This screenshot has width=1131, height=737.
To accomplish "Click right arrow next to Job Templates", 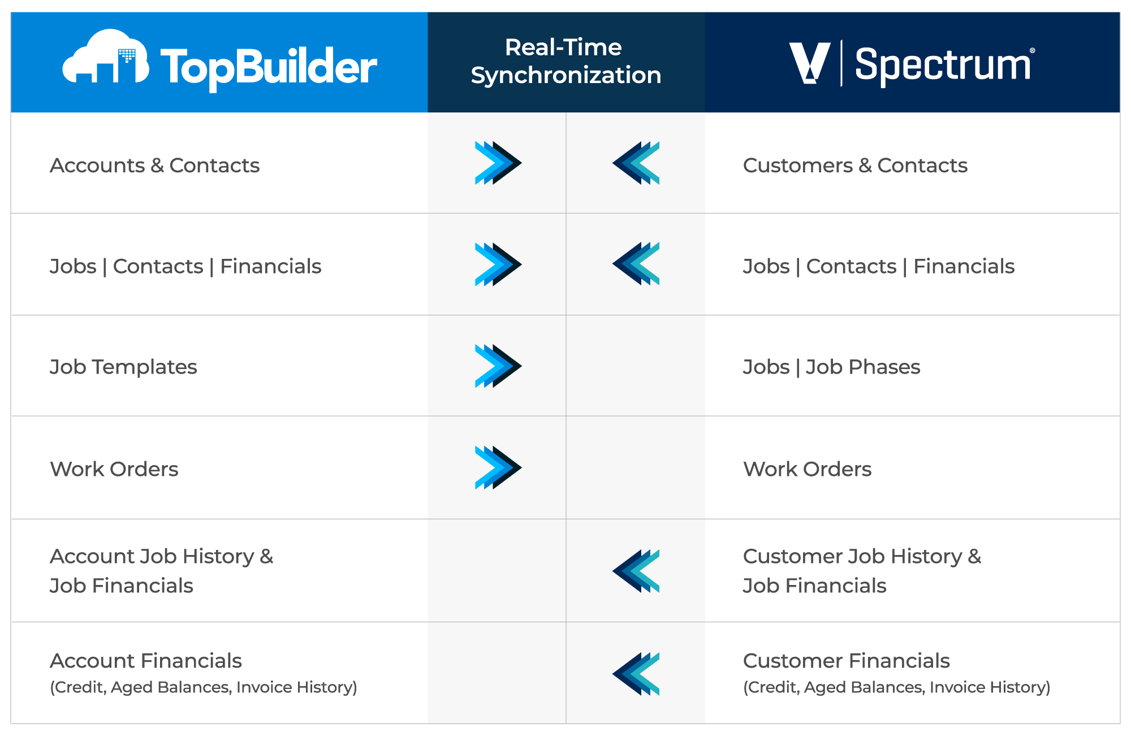I will pos(498,366).
